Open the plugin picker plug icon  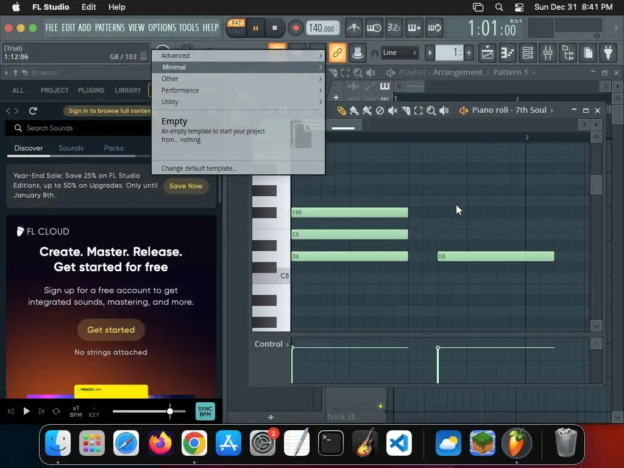click(x=608, y=52)
